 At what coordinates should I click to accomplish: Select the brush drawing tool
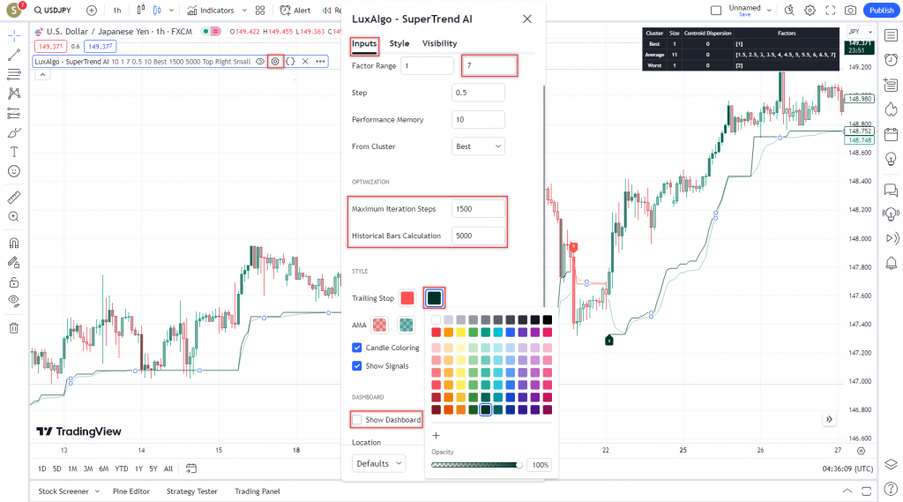pyautogui.click(x=14, y=132)
